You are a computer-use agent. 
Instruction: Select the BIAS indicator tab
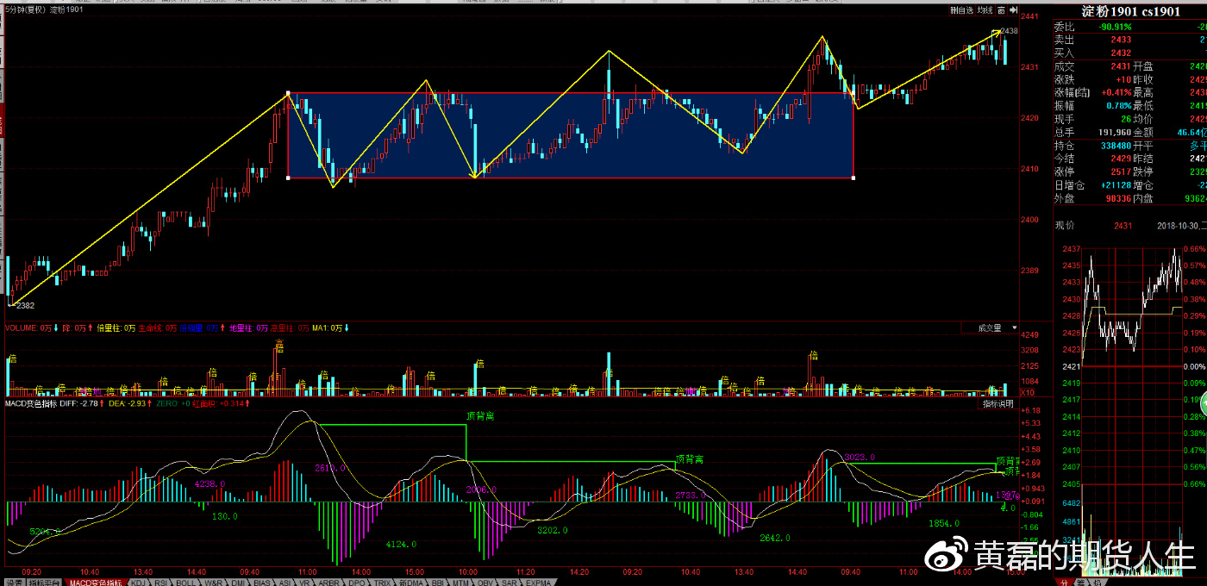pyautogui.click(x=262, y=583)
